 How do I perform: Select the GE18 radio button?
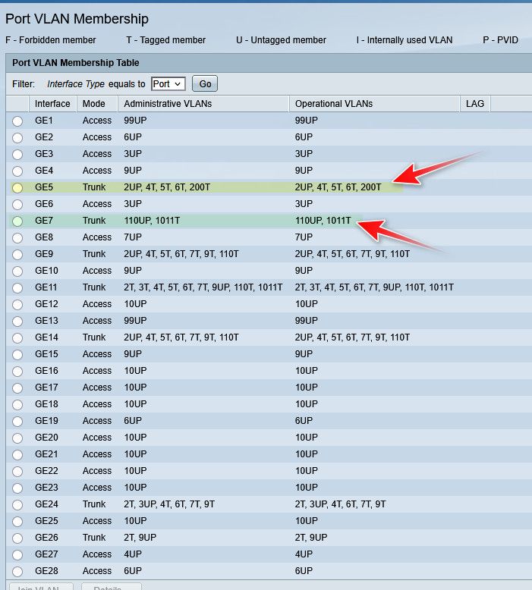click(17, 404)
